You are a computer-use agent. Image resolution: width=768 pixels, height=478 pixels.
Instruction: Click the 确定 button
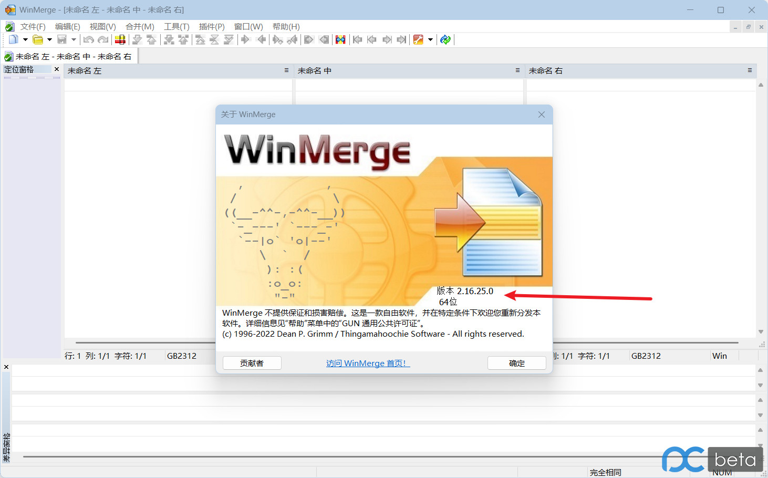(517, 363)
